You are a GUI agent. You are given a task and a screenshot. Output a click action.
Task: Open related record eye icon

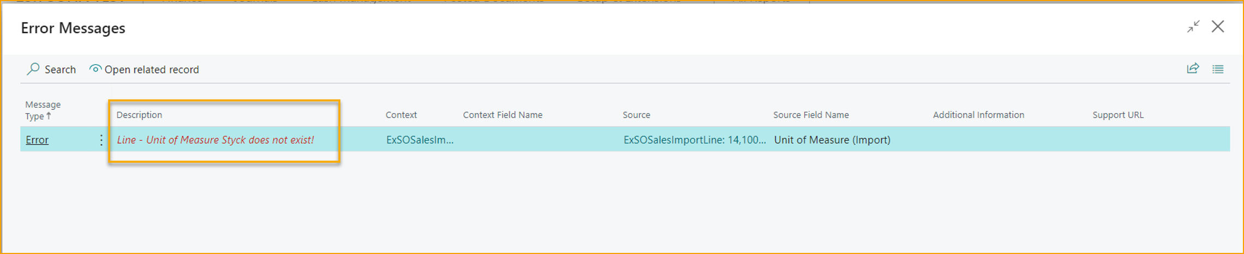(x=95, y=69)
